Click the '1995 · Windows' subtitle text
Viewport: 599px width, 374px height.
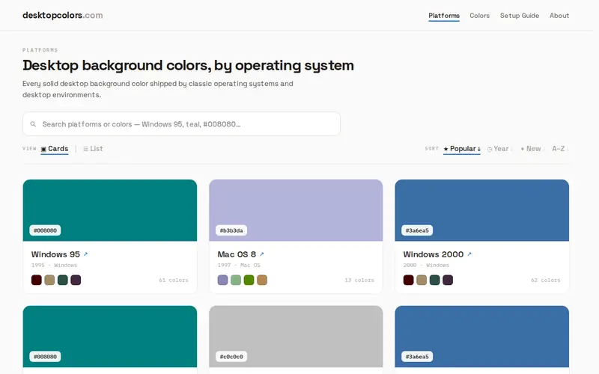click(54, 266)
